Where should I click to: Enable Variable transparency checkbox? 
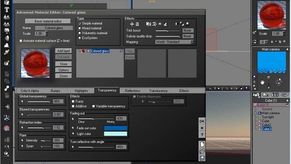93,106
